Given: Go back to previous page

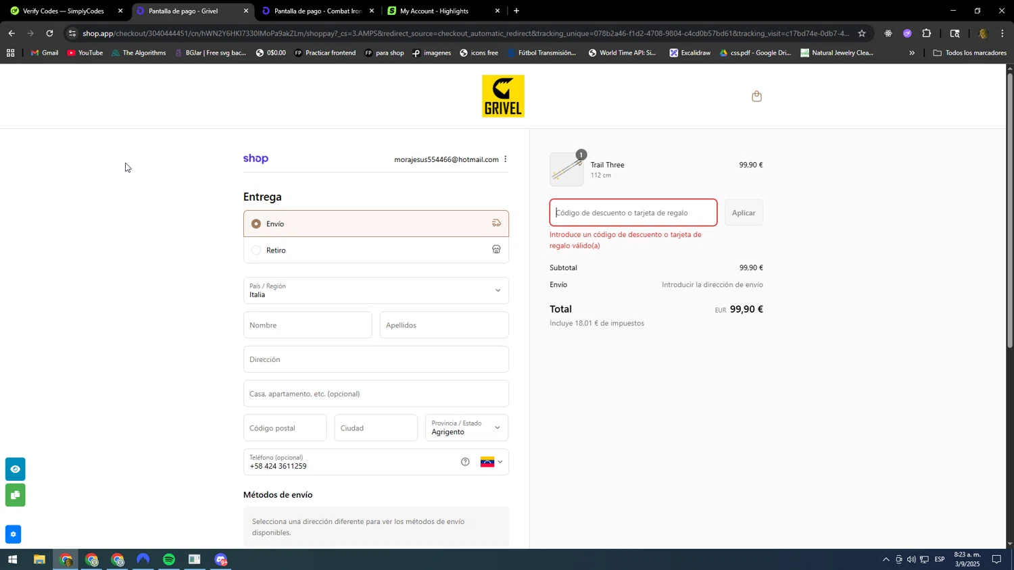Looking at the screenshot, I should coord(11,33).
